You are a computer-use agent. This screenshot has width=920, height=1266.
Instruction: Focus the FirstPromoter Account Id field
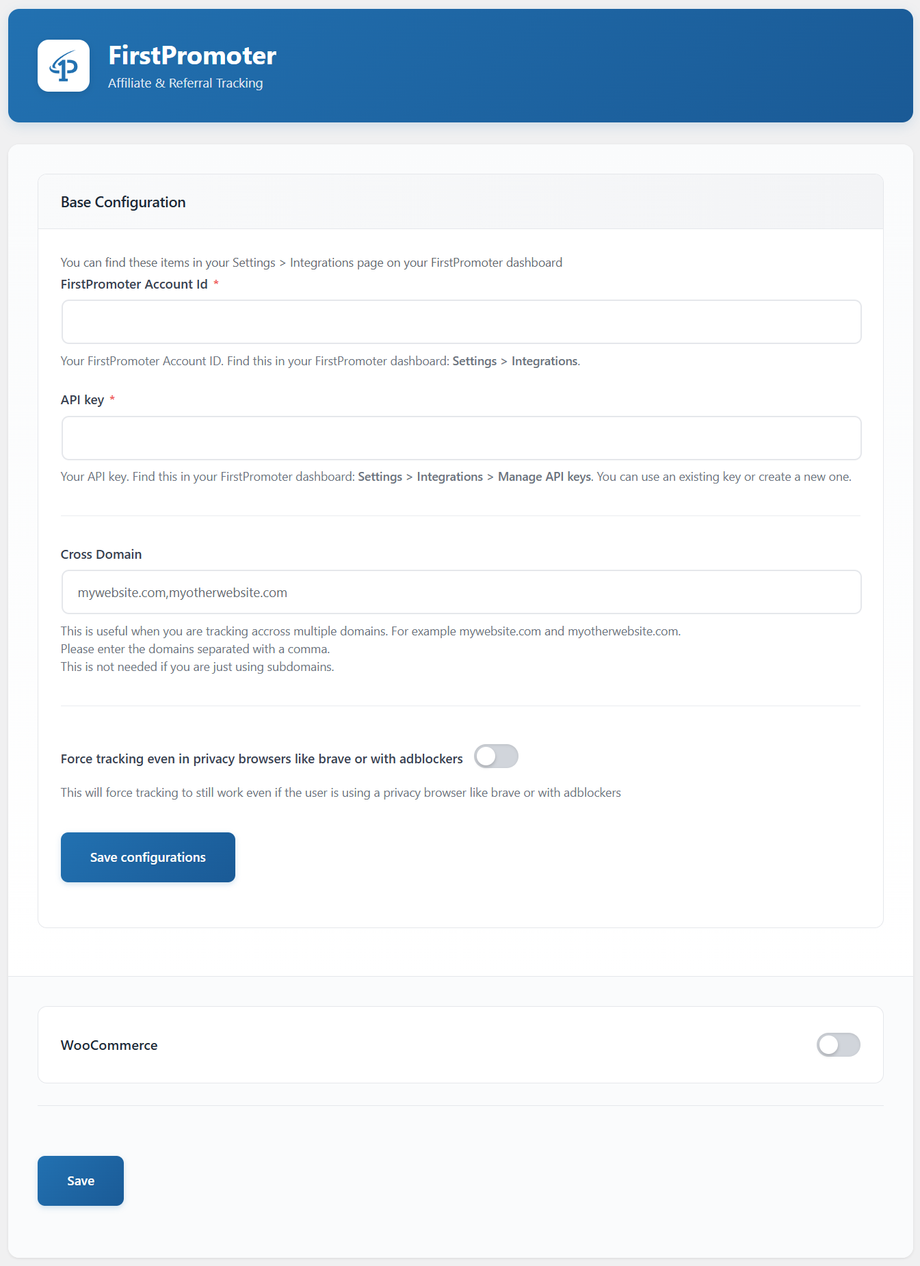point(461,321)
